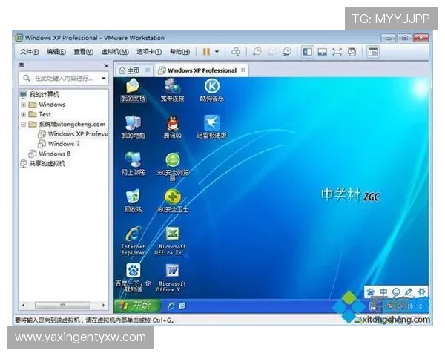Click the Microsoft Office Excel shortcut
Viewport: 445px width, 356px height.
pyautogui.click(x=172, y=234)
